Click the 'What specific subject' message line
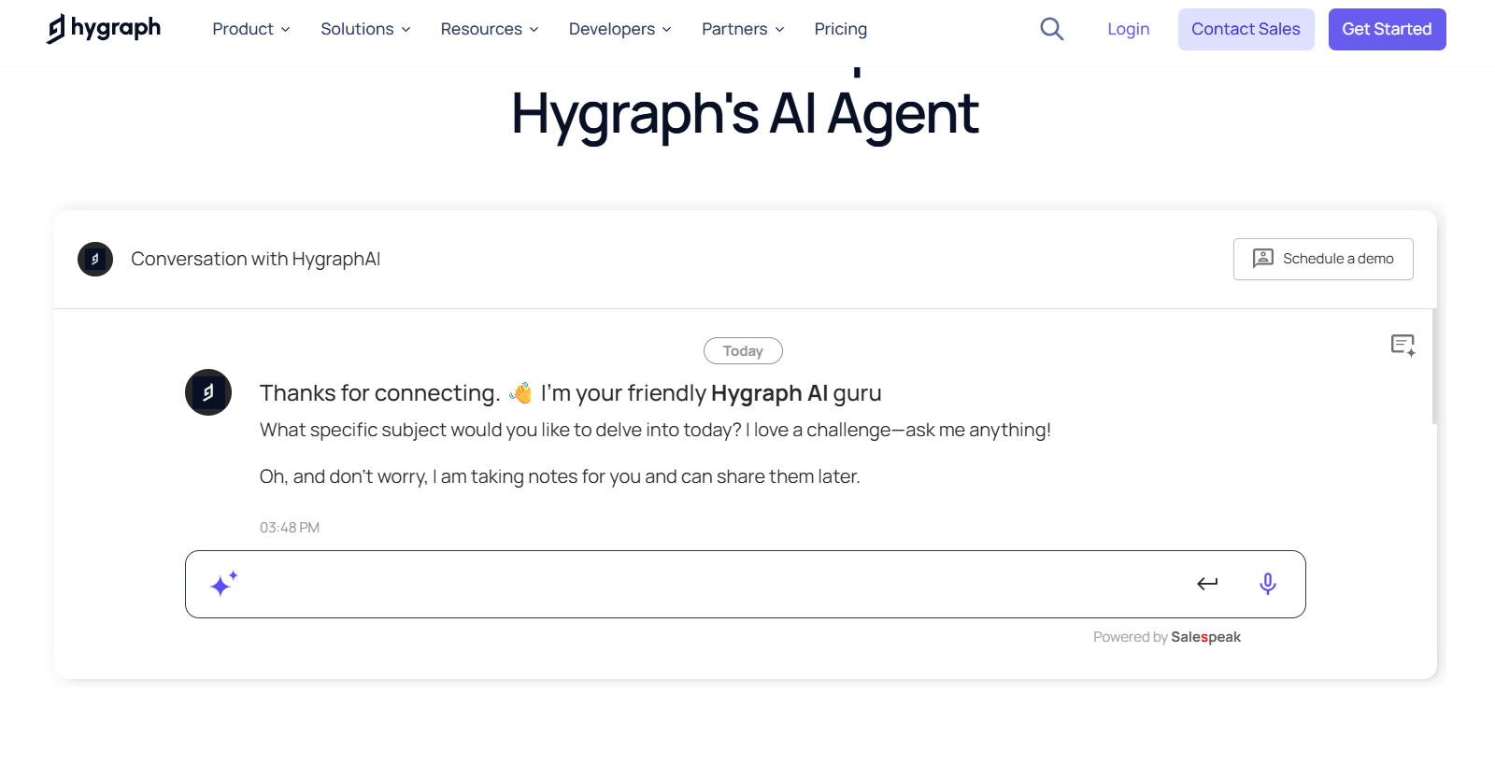The height and width of the screenshot is (765, 1495). coord(655,430)
